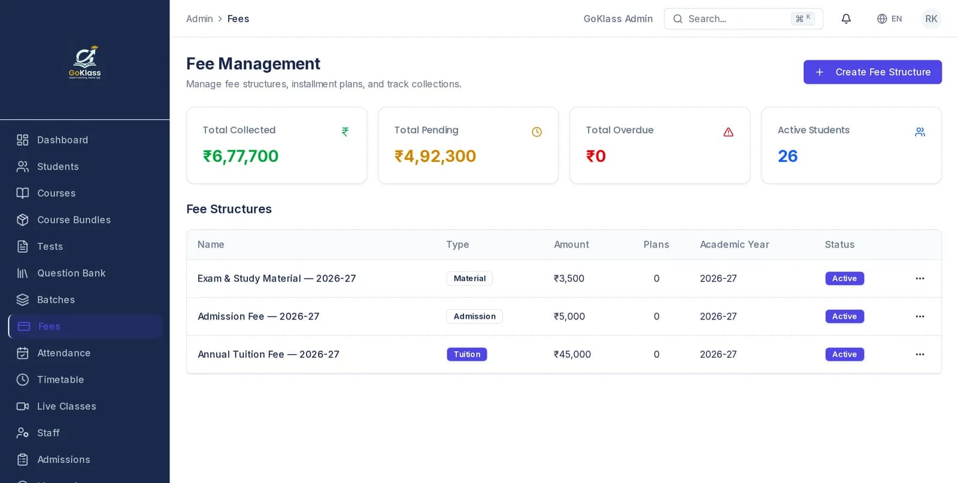The image size is (958, 483).
Task: Click the Question Bank library icon
Action: click(23, 273)
